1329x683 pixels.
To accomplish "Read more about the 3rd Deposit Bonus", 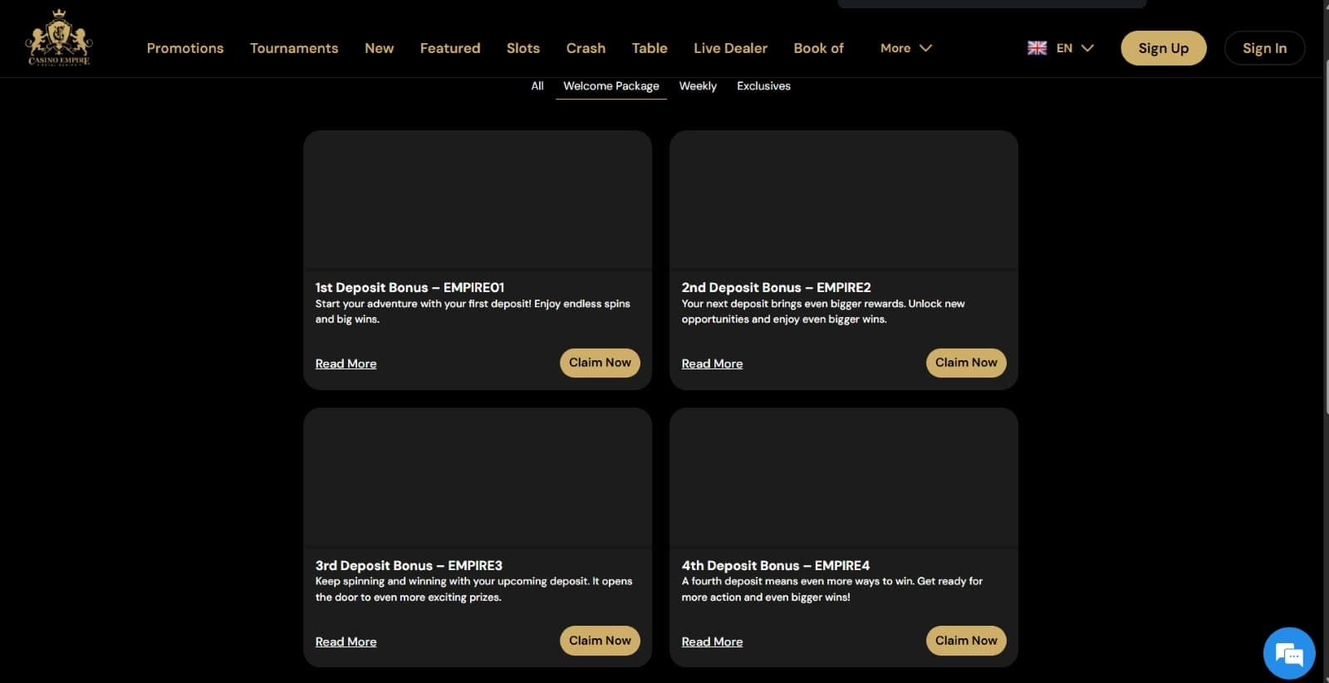I will coord(346,642).
